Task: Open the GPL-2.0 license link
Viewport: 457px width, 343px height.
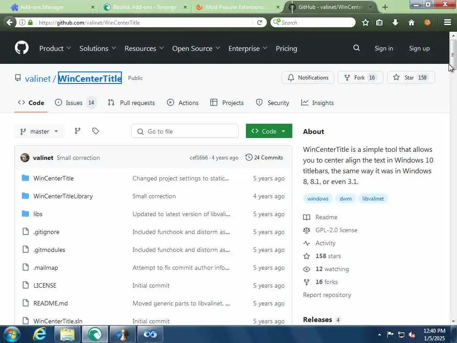Action: pos(336,230)
